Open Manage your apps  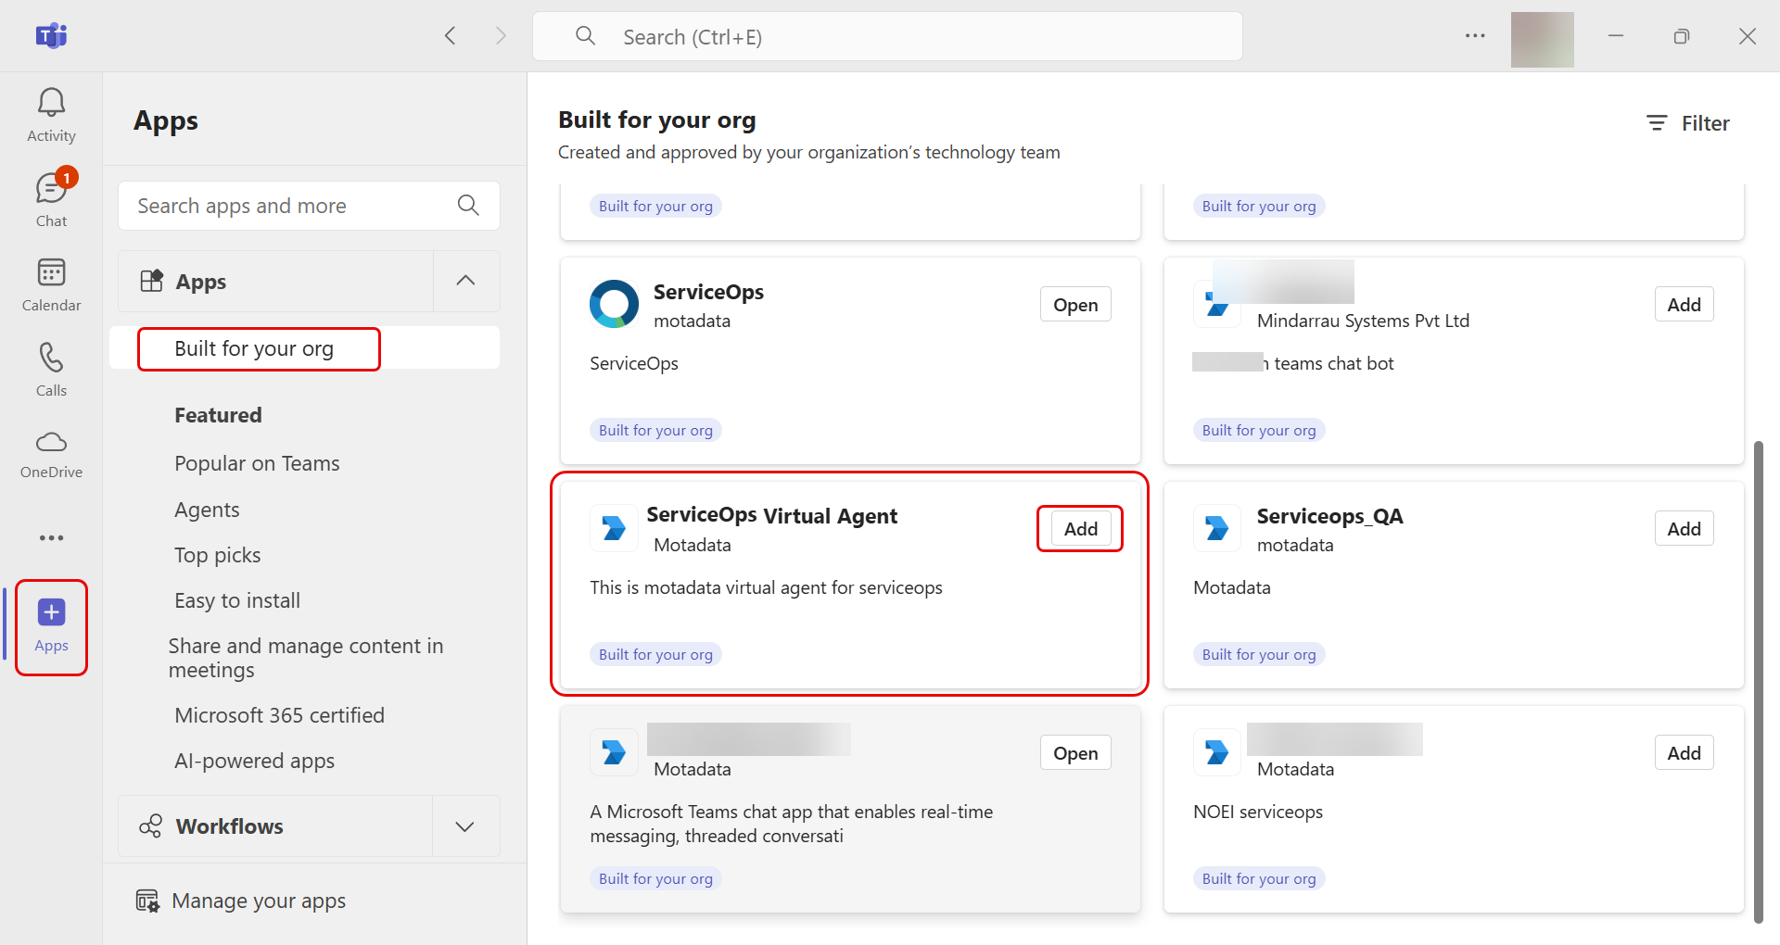pos(259,901)
